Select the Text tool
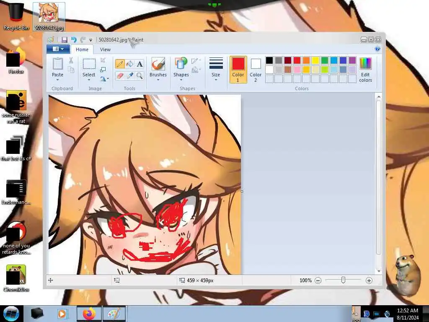 (x=140, y=64)
